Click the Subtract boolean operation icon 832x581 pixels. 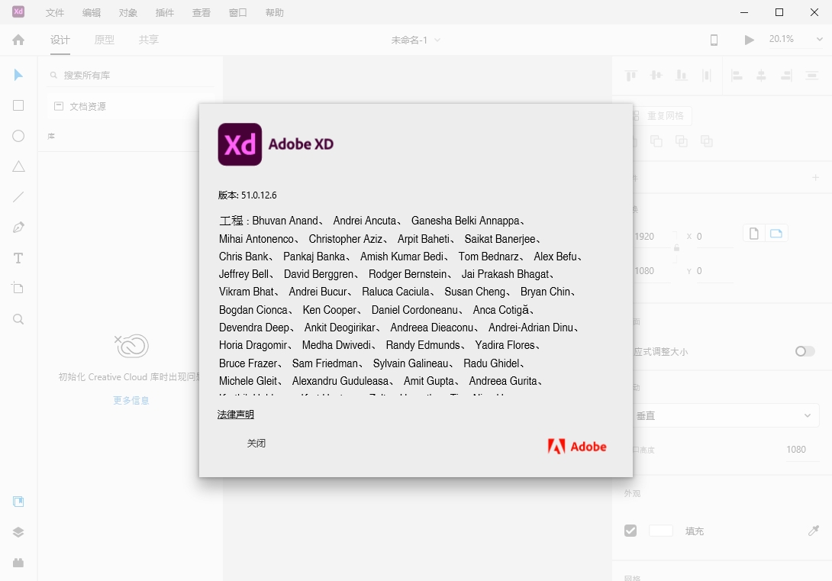[656, 141]
